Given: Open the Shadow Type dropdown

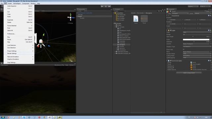Looking at the screenshot, I should [197, 47].
